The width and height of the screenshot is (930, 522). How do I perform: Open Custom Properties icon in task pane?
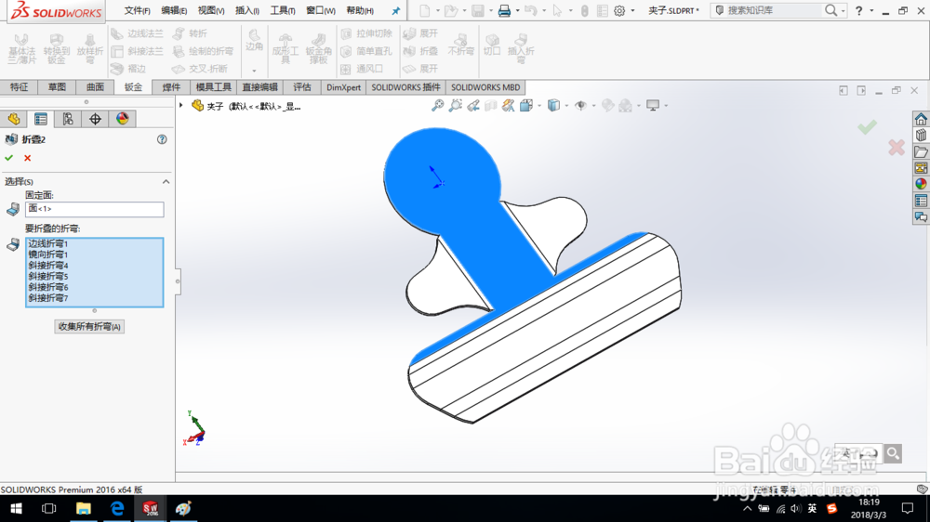(x=921, y=201)
